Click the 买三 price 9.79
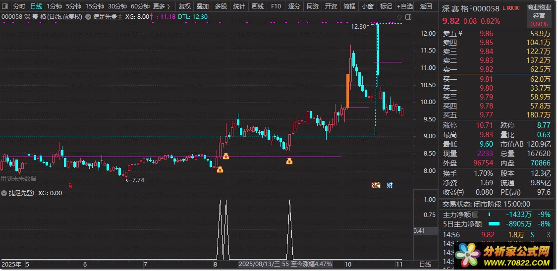Image resolution: width=558 pixels, height=271 pixels. (x=487, y=97)
